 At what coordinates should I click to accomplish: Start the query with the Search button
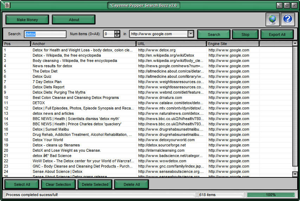pos(214,34)
